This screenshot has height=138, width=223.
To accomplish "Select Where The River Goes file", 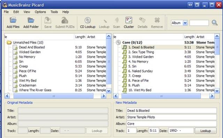I will tap(35, 90).
